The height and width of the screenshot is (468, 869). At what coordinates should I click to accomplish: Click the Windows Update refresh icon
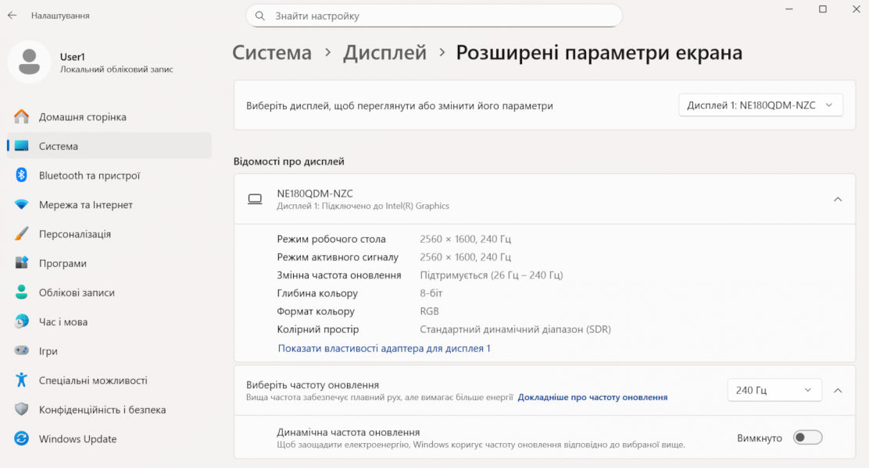pyautogui.click(x=22, y=439)
